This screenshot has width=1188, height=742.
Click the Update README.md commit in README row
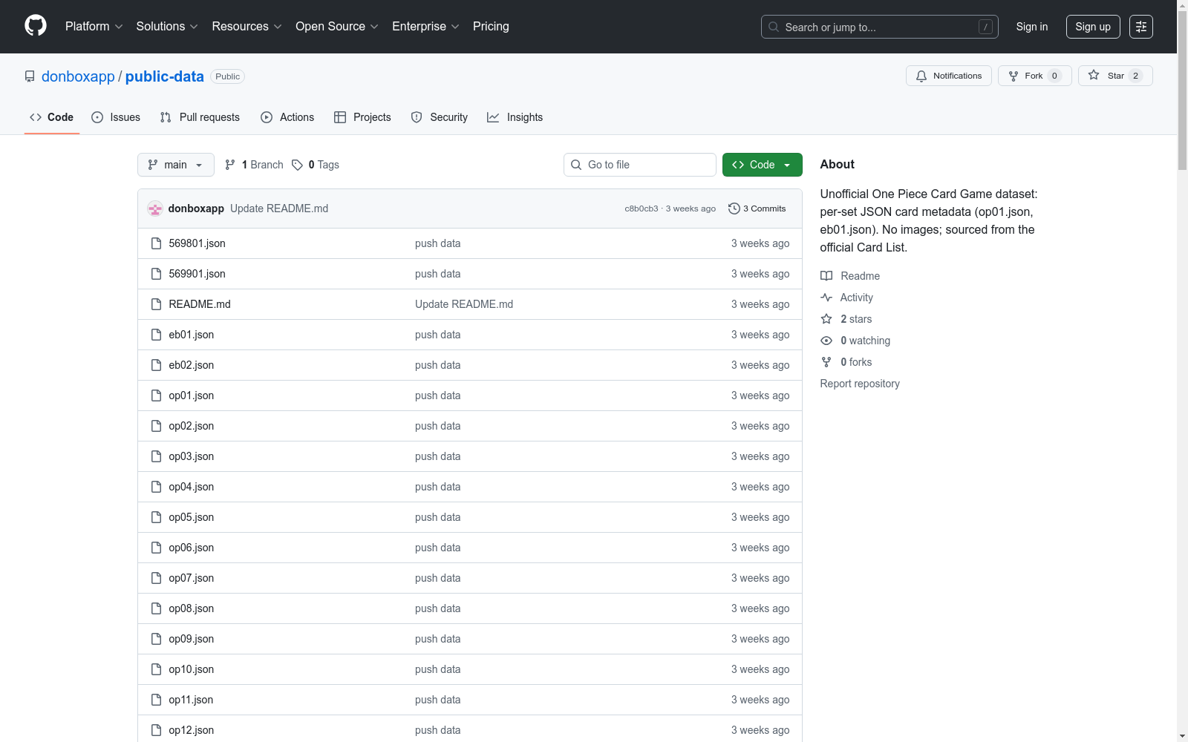point(464,304)
